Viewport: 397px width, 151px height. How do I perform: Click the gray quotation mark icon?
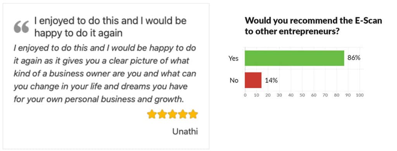(21, 27)
